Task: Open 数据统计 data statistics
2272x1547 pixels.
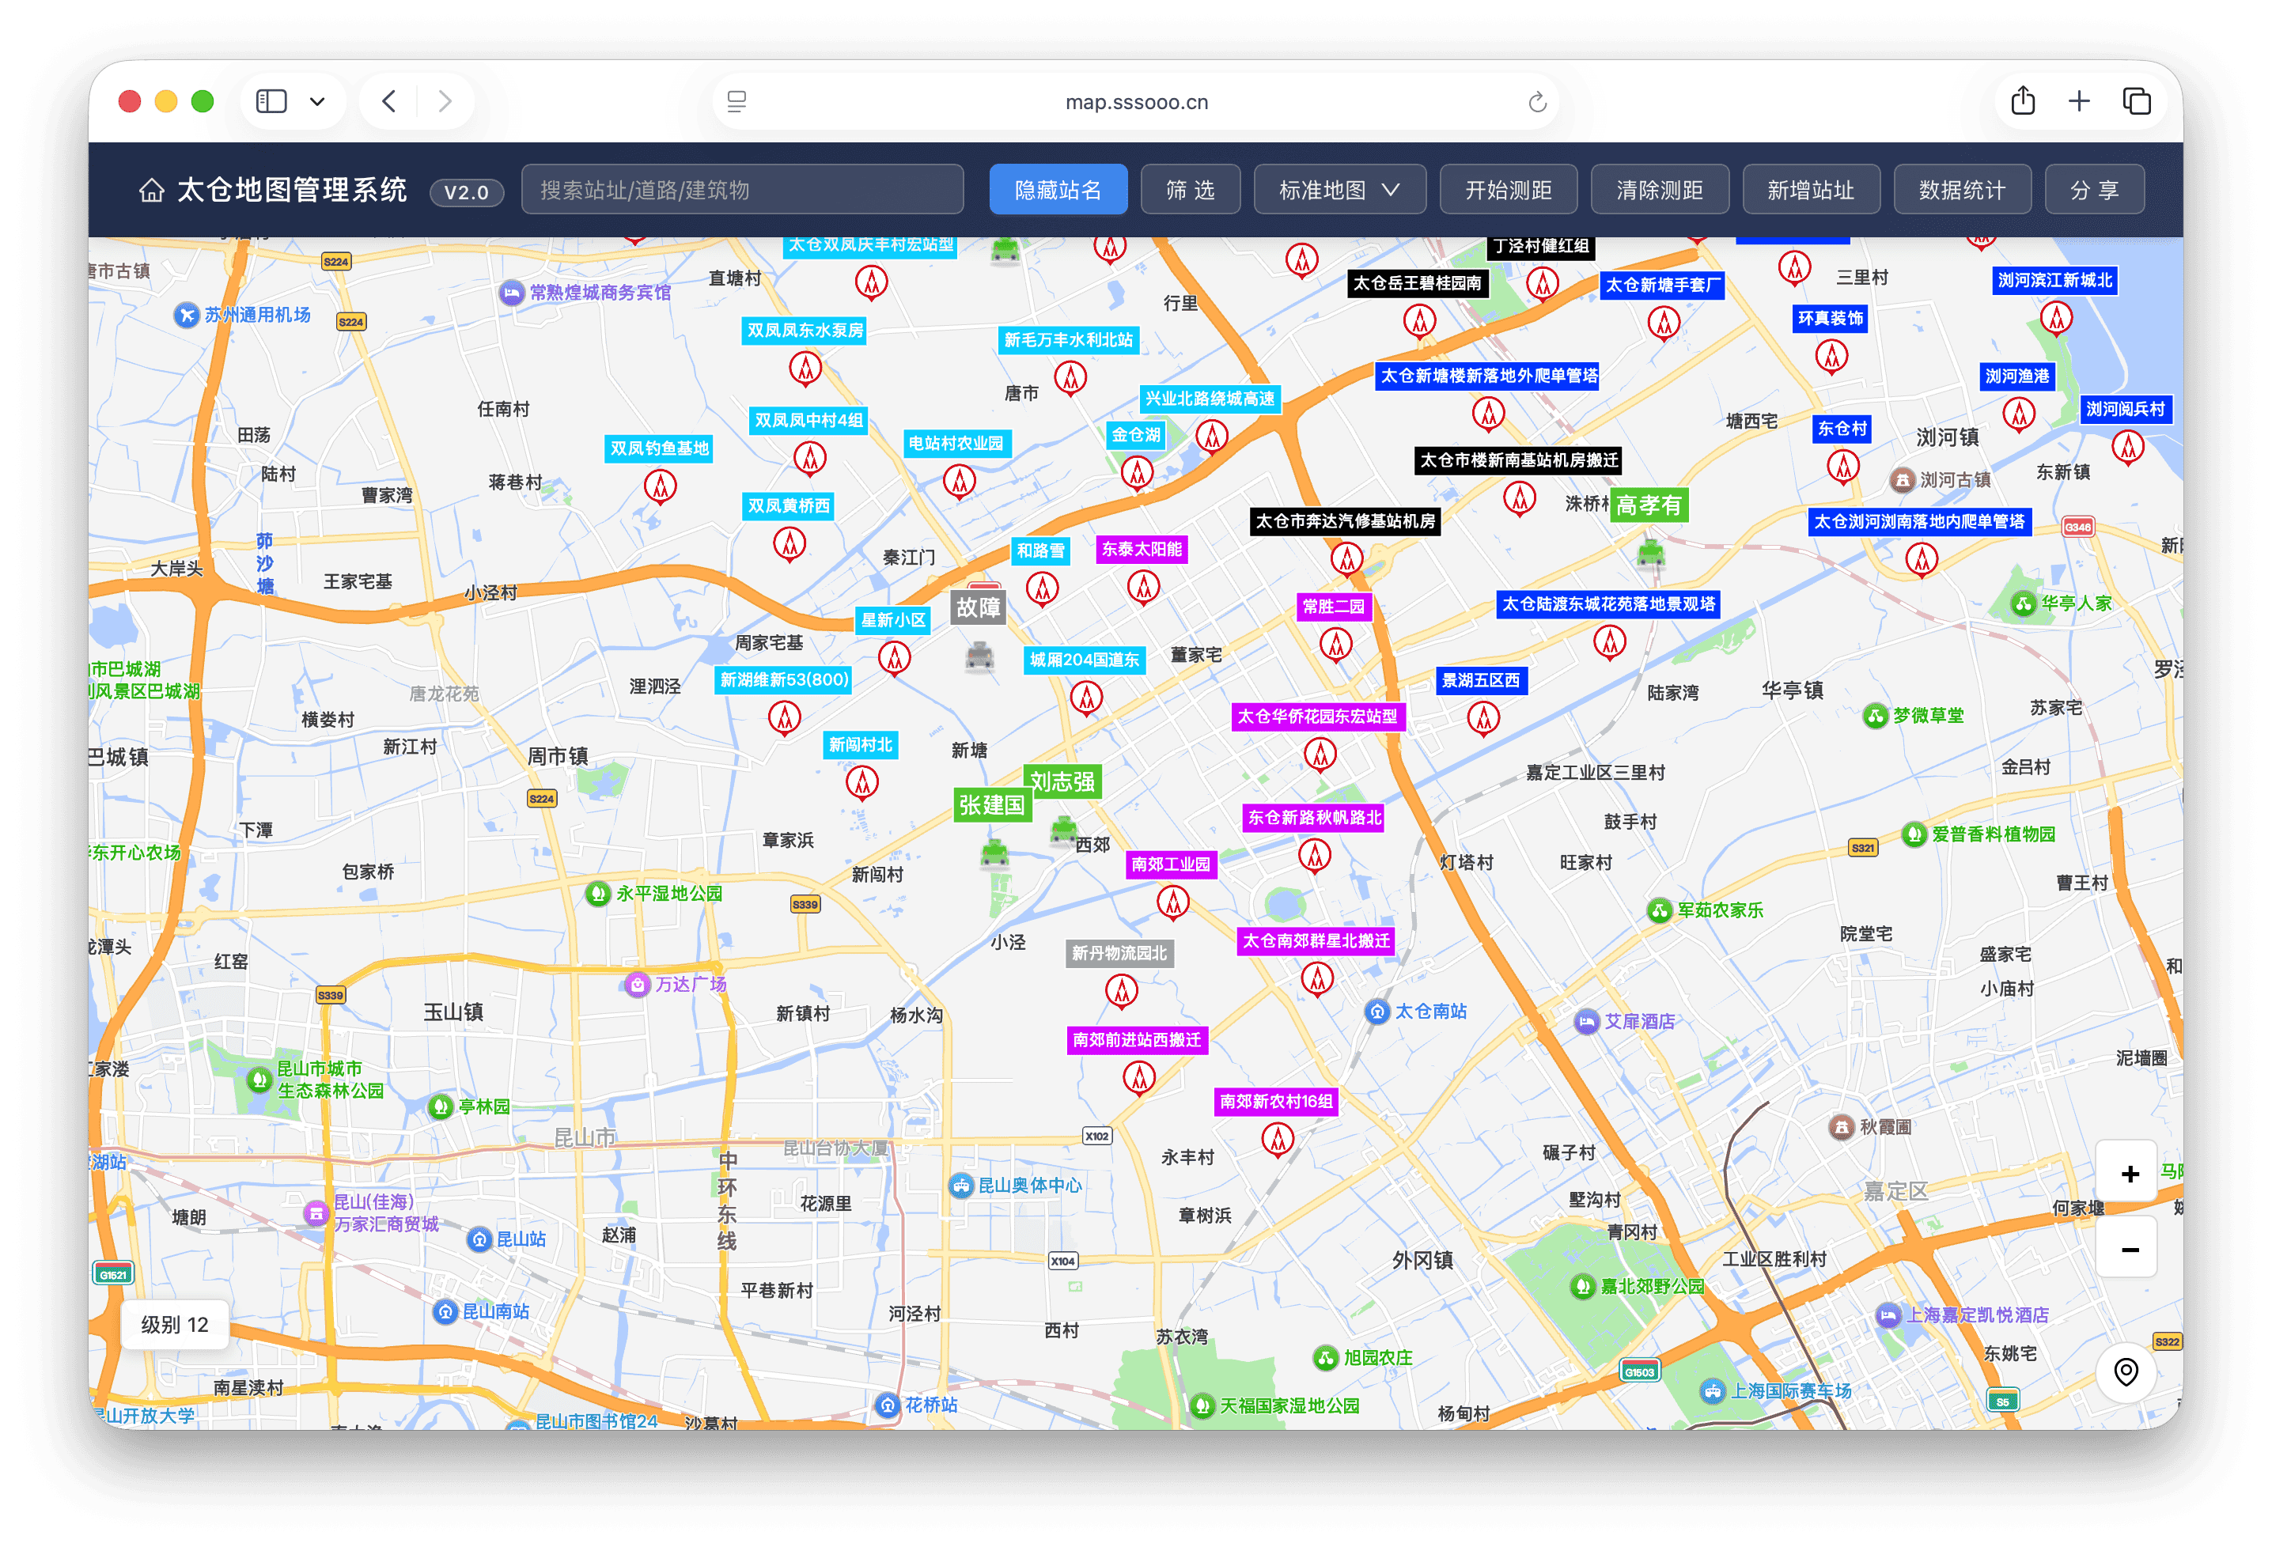Action: tap(1962, 190)
